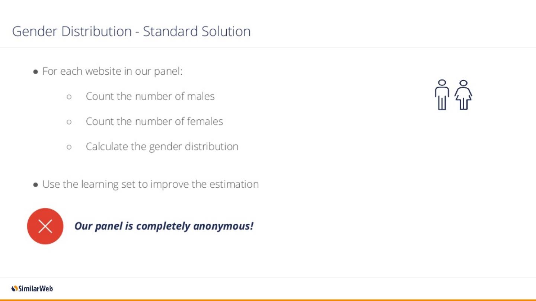Image resolution: width=536 pixels, height=301 pixels.
Task: Click the divider line above the SimilarWeb footer
Action: coord(268,277)
